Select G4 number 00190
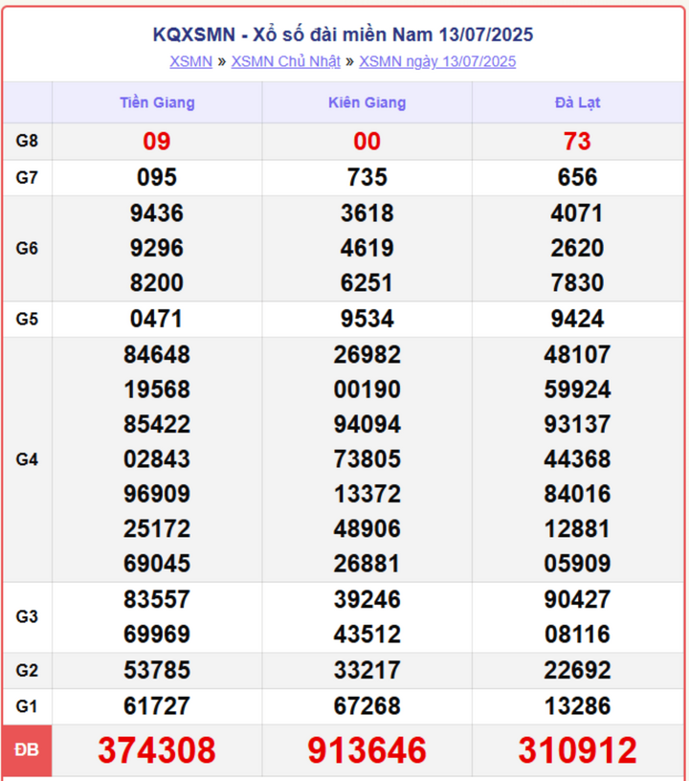This screenshot has width=689, height=781. click(x=367, y=390)
